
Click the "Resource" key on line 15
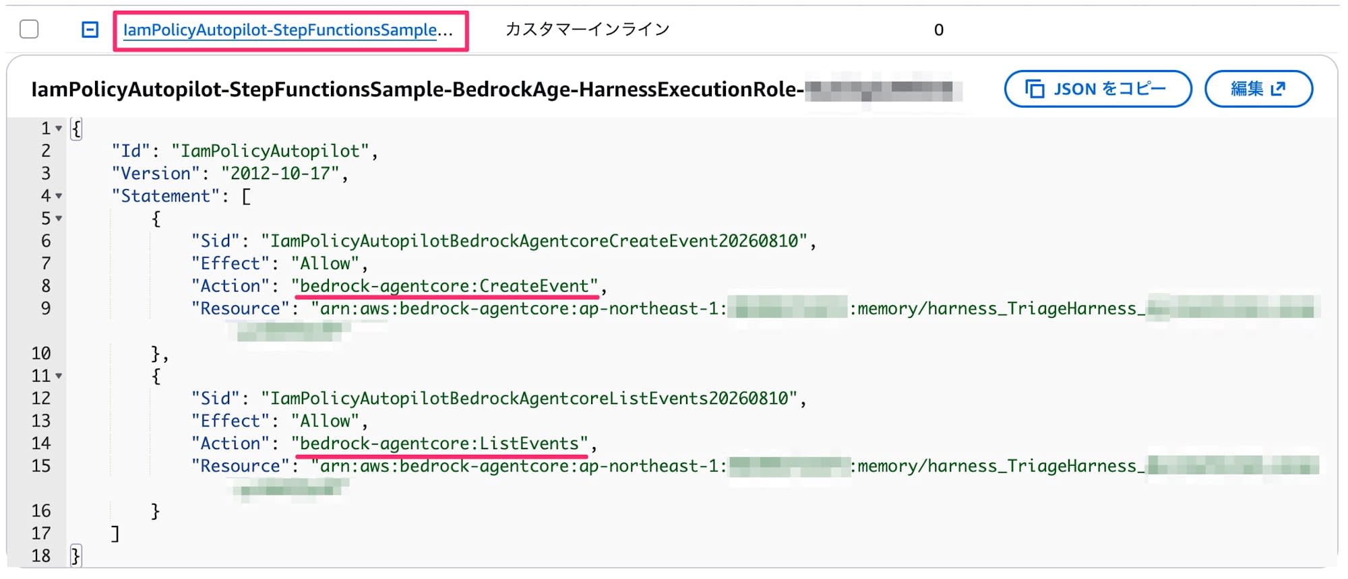(x=241, y=466)
